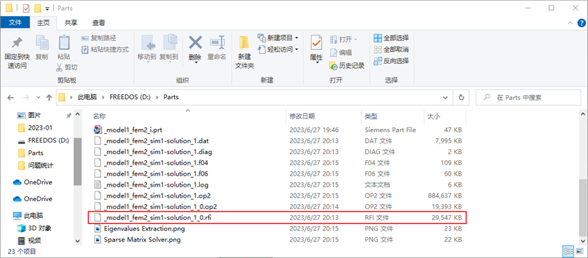Switch to the View (查看) tab
Screen dimensions: 588x258
coord(99,23)
